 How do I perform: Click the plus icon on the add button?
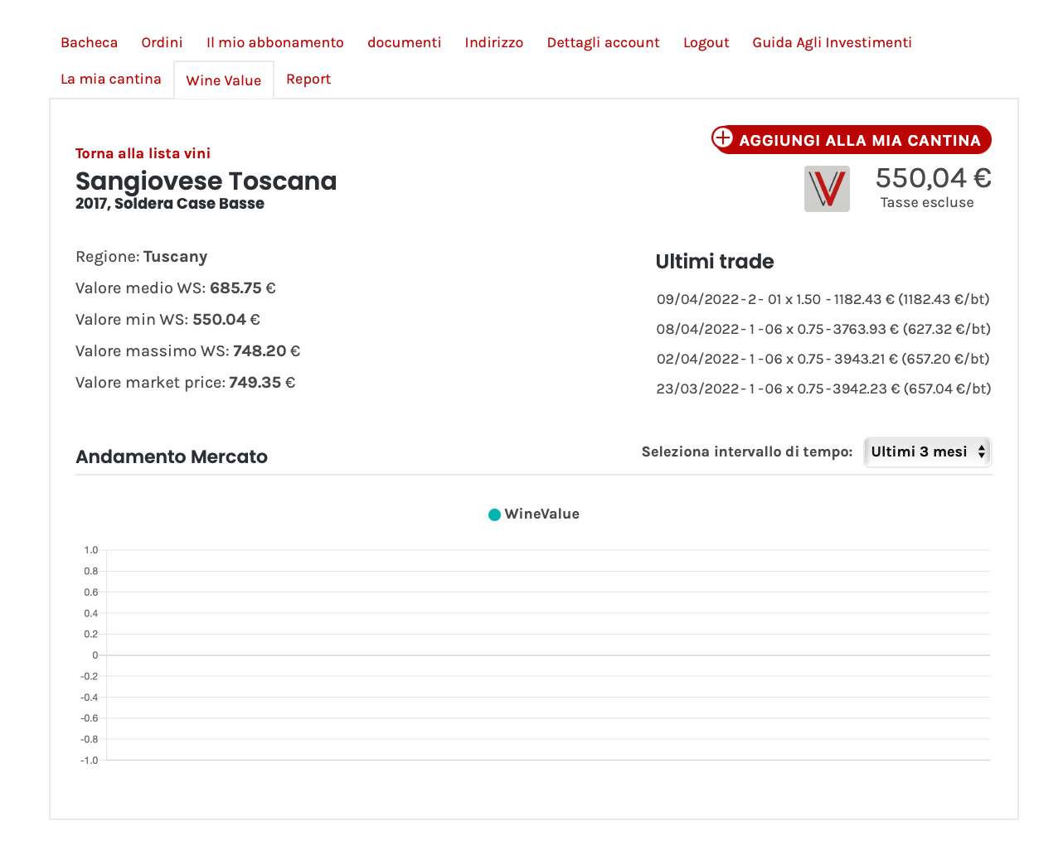pos(723,138)
